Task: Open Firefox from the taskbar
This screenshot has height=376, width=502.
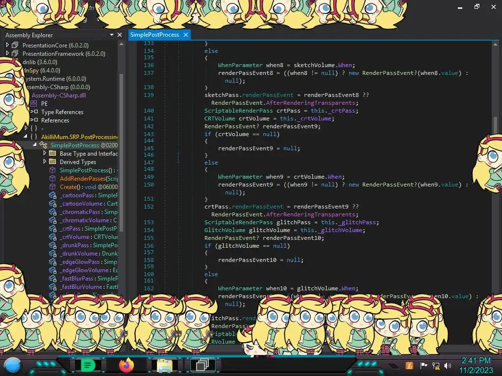Action: (x=126, y=365)
